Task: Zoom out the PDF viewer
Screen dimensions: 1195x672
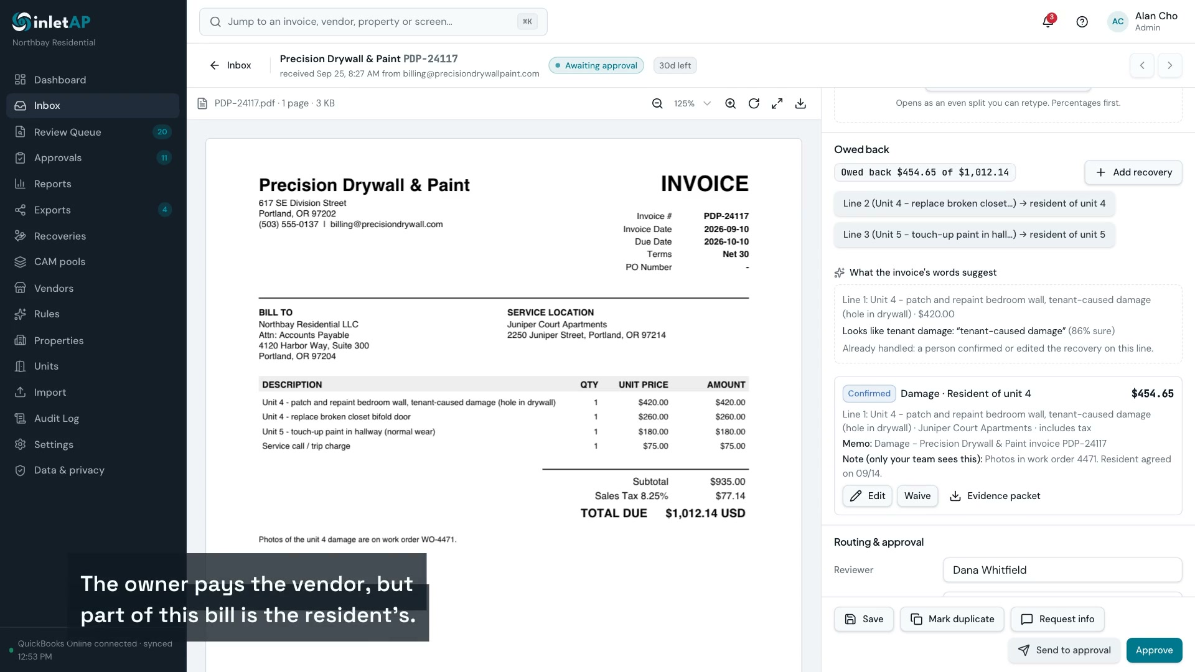Action: 657,103
